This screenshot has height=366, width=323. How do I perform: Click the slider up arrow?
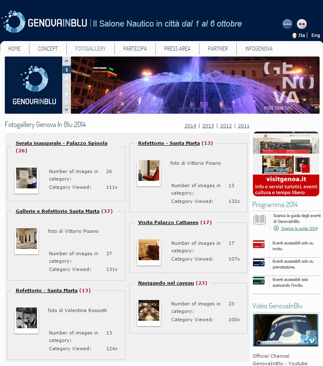coord(66,61)
